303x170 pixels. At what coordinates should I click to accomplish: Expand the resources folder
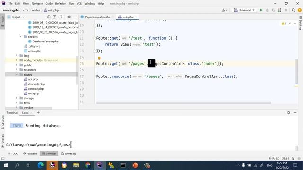tap(16, 70)
